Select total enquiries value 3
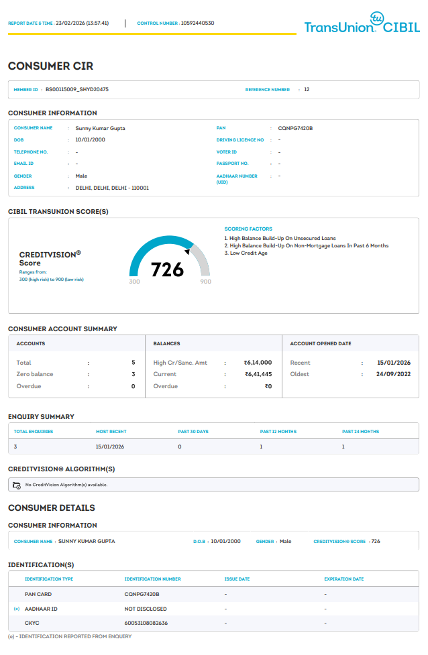Screen dimensions: 428x655 coord(15,447)
